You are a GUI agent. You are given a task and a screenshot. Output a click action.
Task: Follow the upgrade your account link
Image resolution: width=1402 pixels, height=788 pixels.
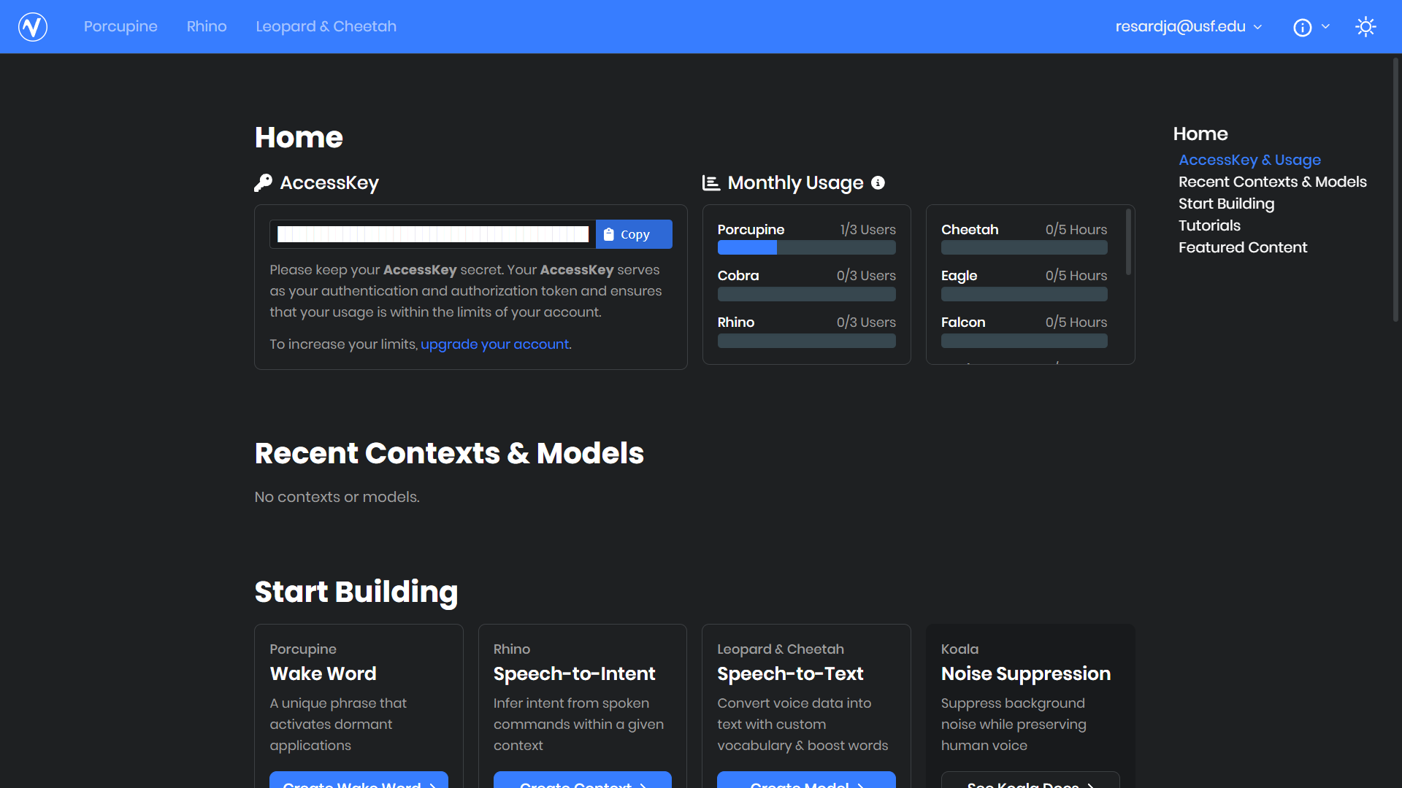pyautogui.click(x=494, y=344)
